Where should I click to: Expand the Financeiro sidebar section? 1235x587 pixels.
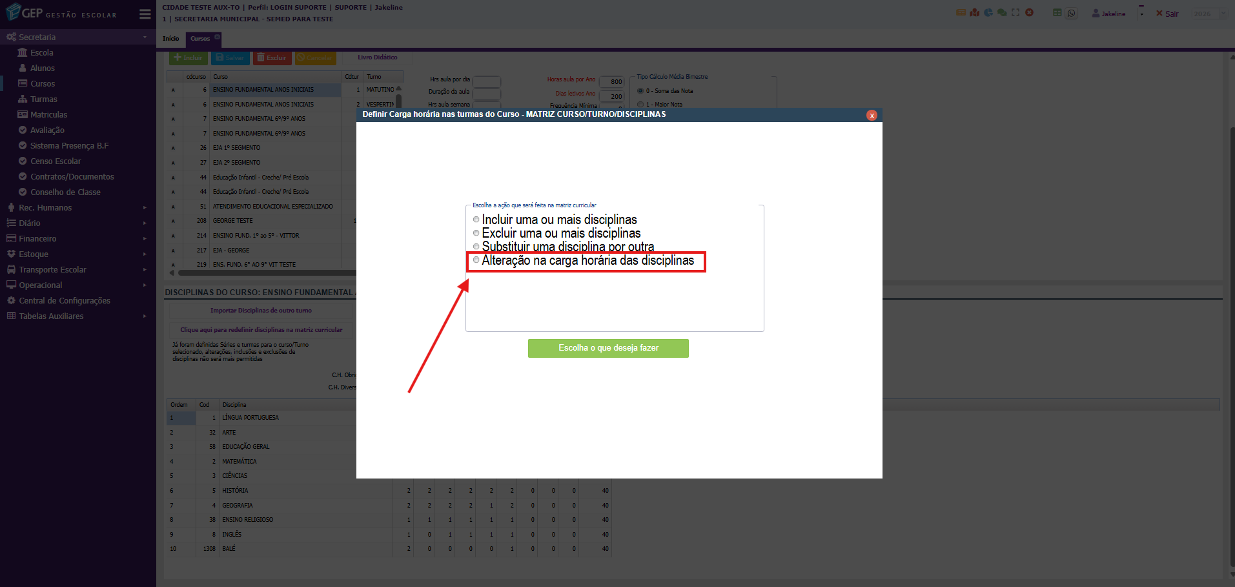click(37, 239)
